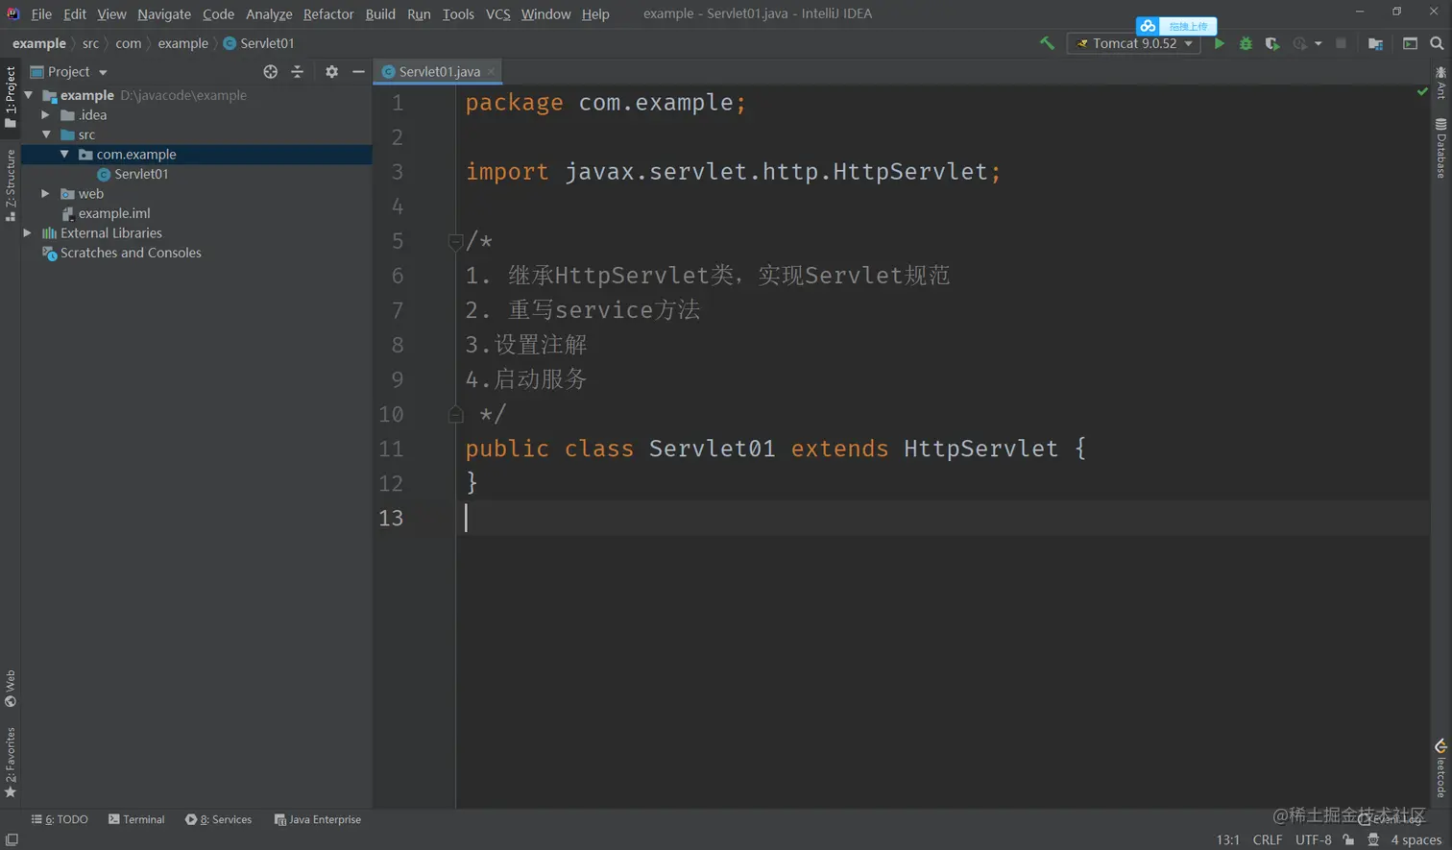Viewport: 1452px width, 850px height.
Task: Build project with the green hammer icon
Action: tap(1047, 43)
